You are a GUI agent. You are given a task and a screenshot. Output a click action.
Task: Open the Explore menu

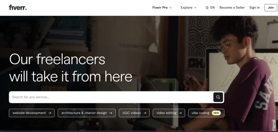[189, 8]
